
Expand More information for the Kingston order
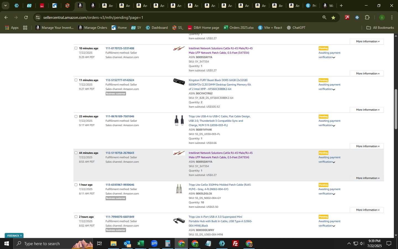click(x=367, y=110)
